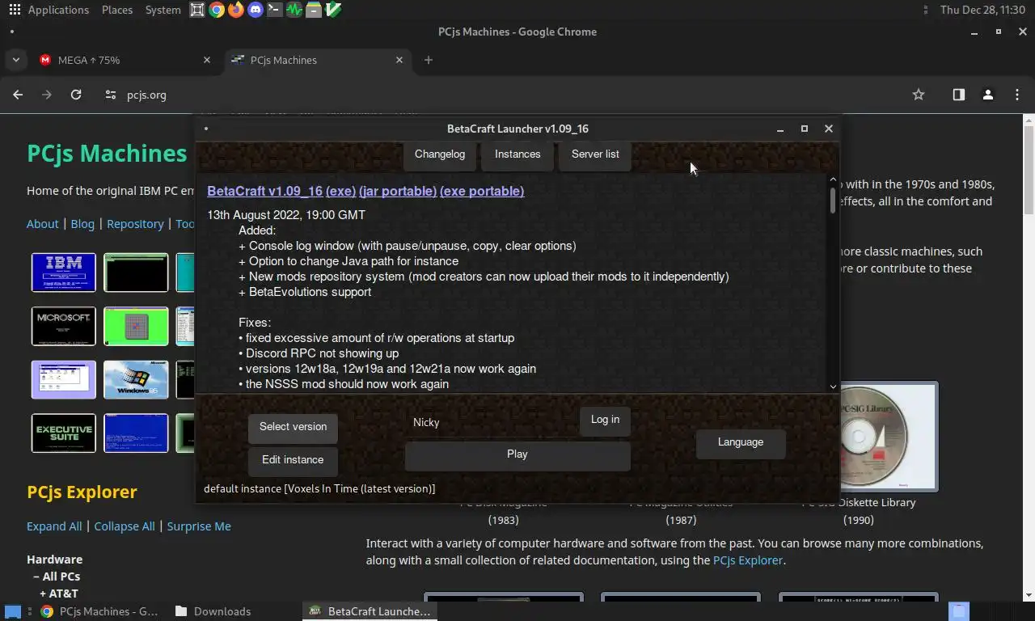The image size is (1035, 621).
Task: Launch Firefox from the top panel
Action: 236,10
